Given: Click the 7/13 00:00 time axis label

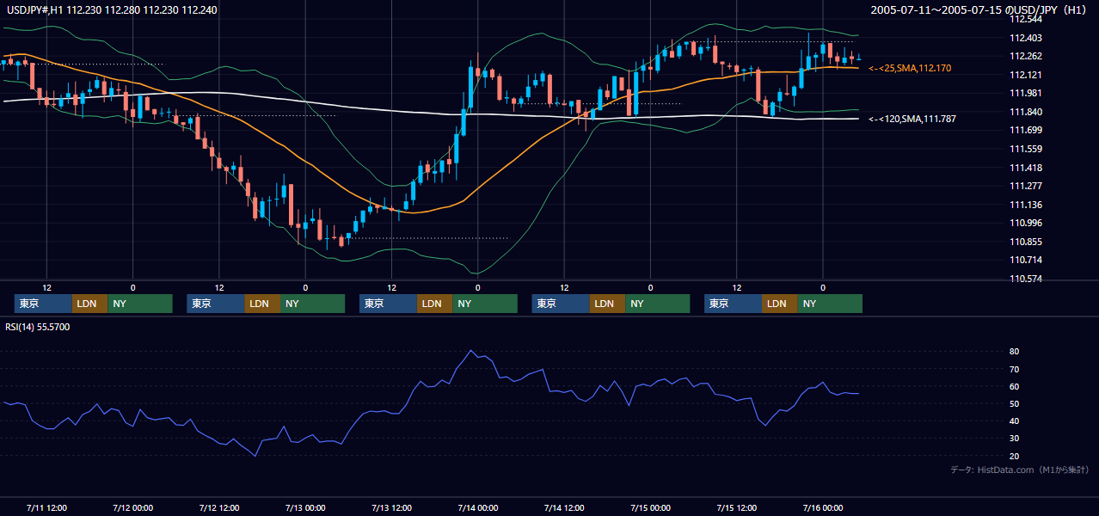Looking at the screenshot, I should [305, 507].
